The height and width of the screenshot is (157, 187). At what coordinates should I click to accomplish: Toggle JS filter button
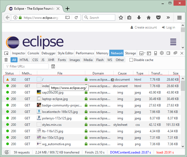[43, 60]
